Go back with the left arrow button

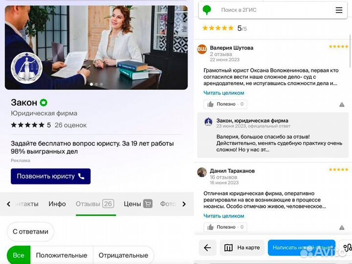[207, 247]
